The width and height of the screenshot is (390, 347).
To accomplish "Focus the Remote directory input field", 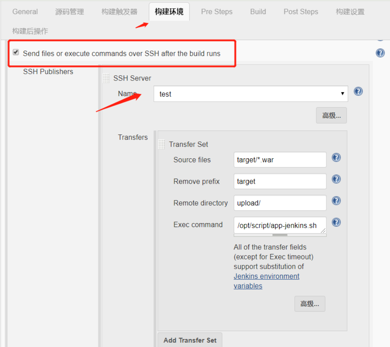I will (x=280, y=203).
